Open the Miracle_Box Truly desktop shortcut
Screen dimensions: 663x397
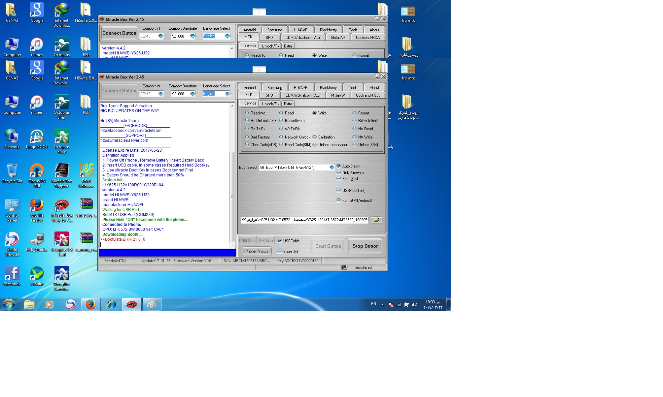(62, 210)
